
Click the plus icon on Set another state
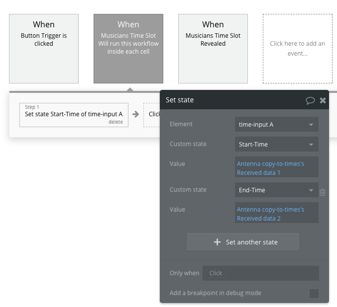pyautogui.click(x=217, y=242)
